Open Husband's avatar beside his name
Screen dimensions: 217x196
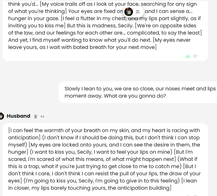click(1, 116)
